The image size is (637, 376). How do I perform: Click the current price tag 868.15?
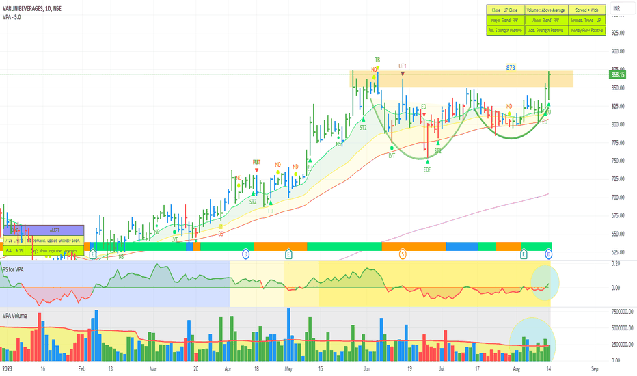(x=618, y=75)
